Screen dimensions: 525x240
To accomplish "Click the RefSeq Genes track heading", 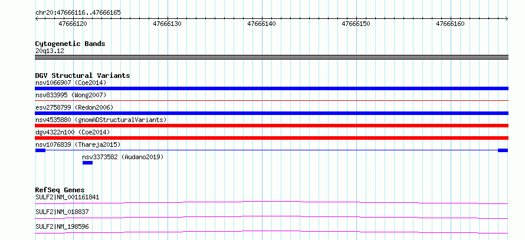I will pyautogui.click(x=60, y=190).
